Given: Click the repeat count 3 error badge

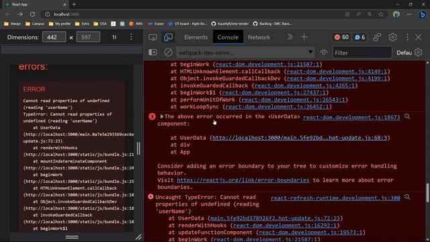Looking at the screenshot, I should (152, 116).
